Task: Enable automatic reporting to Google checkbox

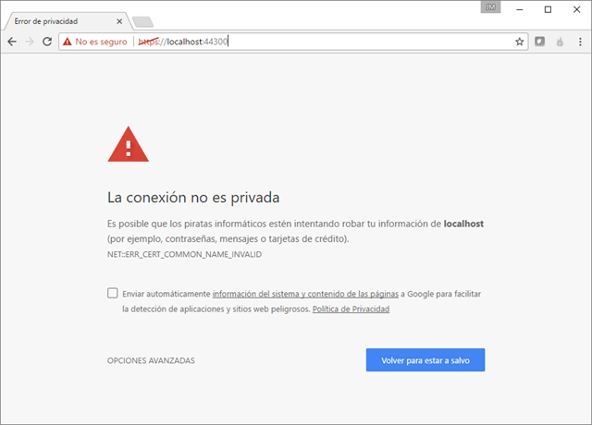Action: [112, 293]
